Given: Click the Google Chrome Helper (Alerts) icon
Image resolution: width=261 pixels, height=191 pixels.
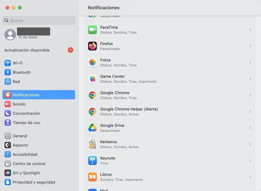Looking at the screenshot, I should pos(92,111).
